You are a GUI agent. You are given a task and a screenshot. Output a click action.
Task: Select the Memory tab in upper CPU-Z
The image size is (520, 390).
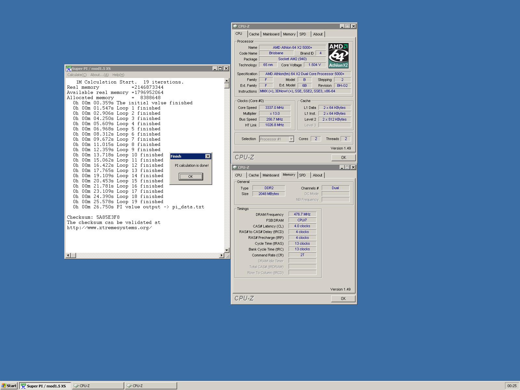289,34
